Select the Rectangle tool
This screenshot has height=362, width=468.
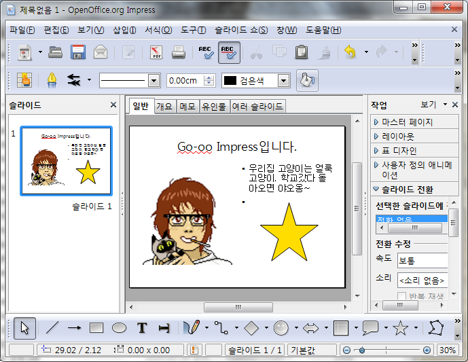pos(96,328)
